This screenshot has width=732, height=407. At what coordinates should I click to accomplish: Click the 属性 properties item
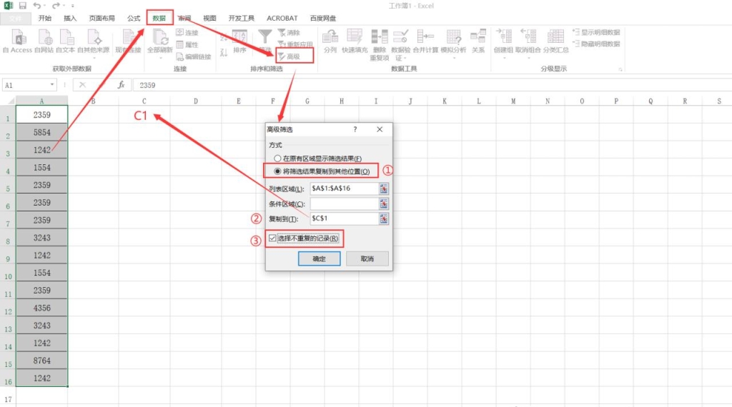click(187, 45)
